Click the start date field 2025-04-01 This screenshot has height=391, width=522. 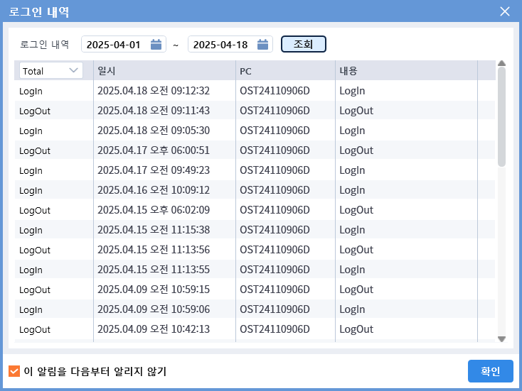point(114,45)
